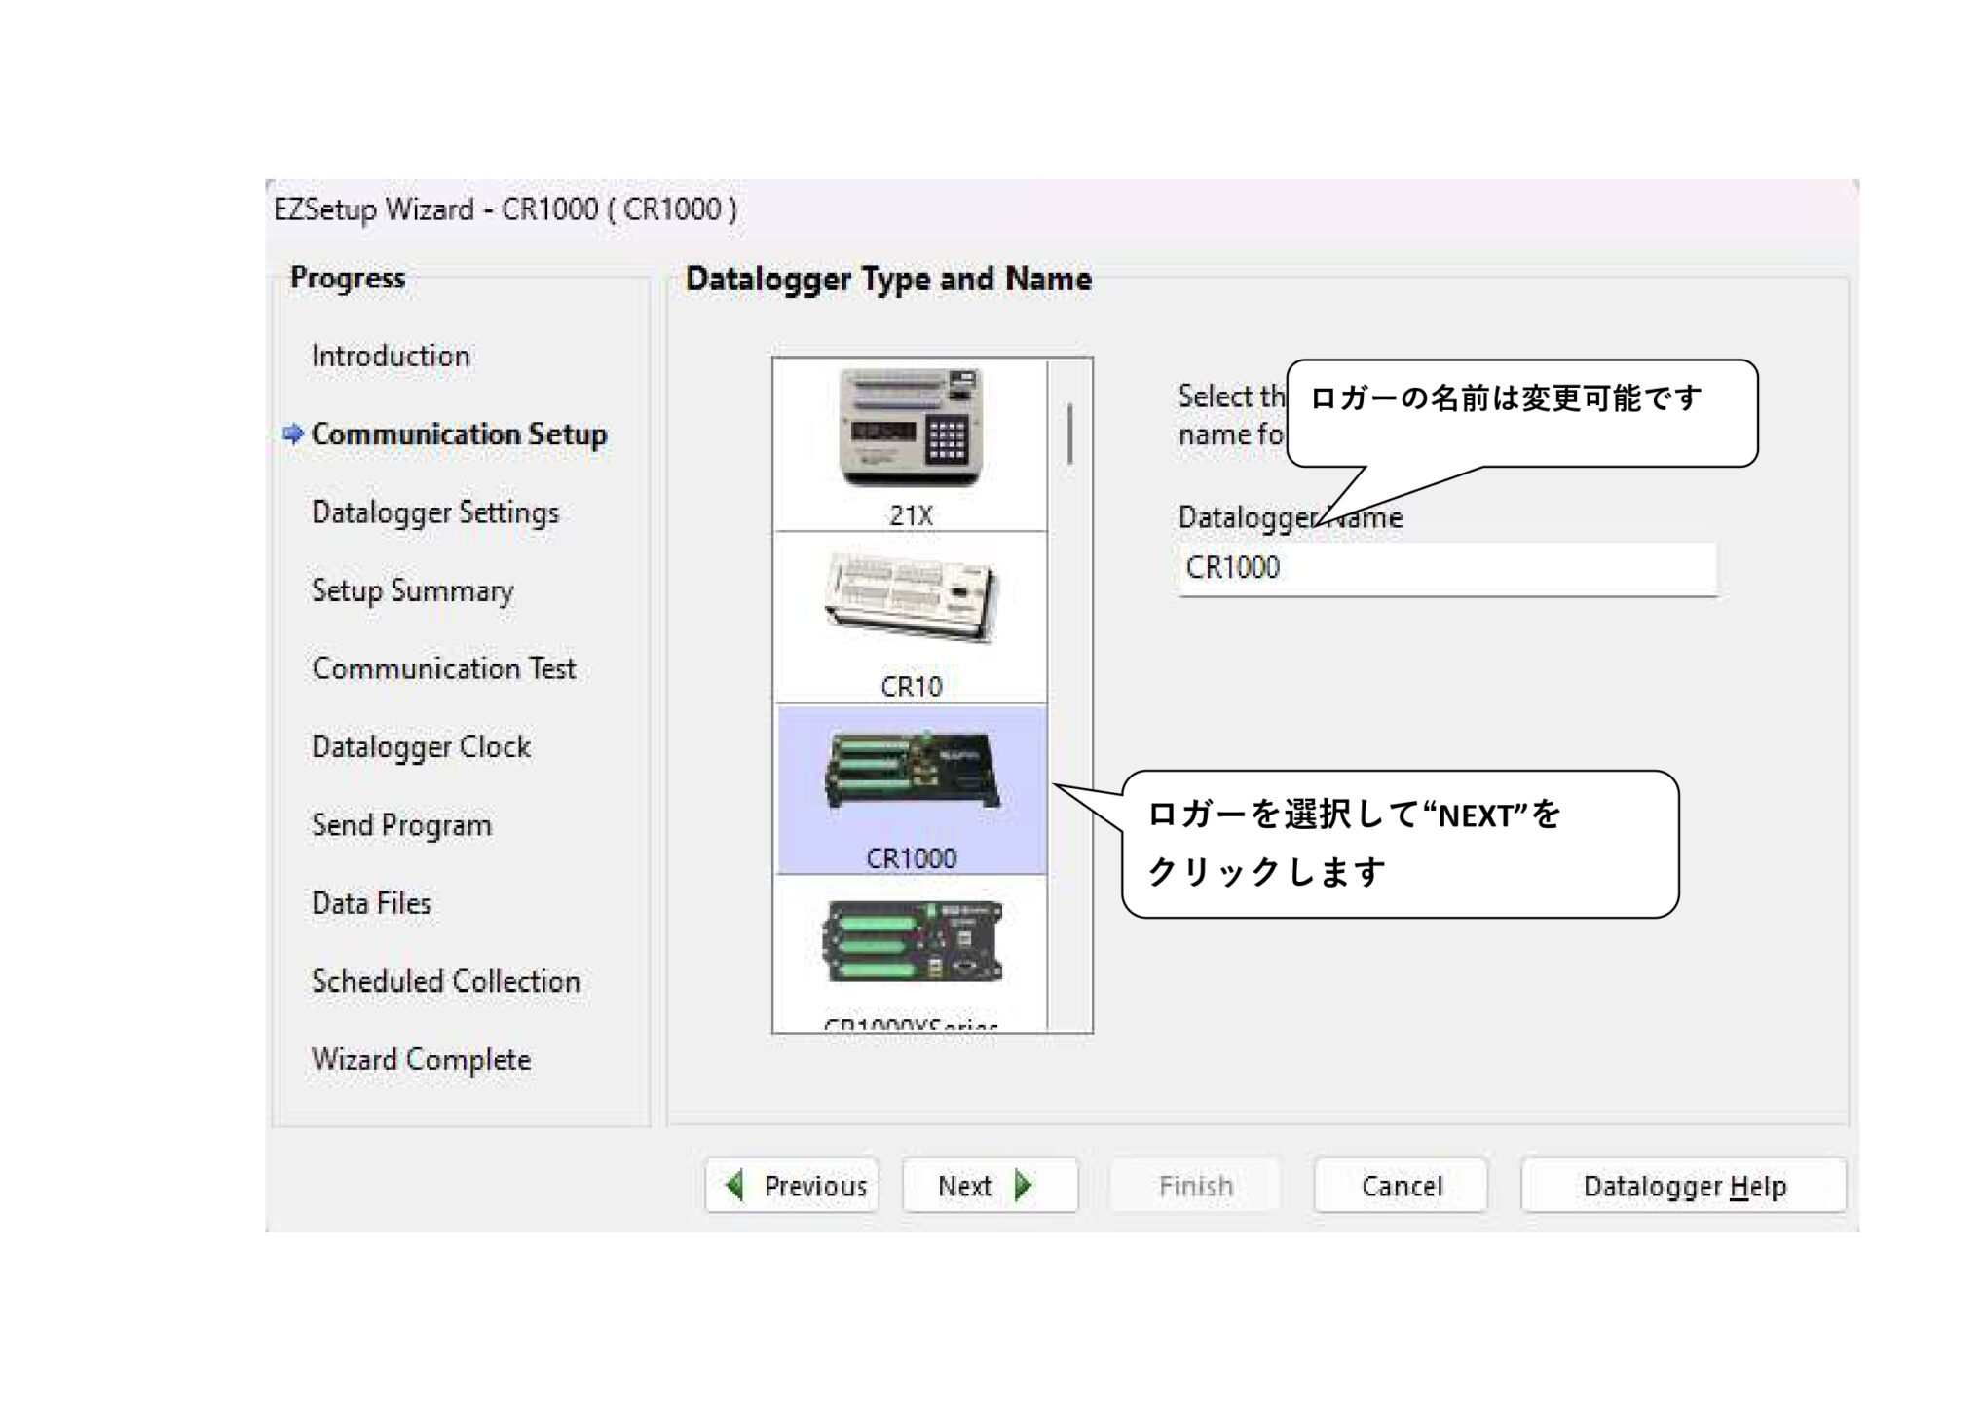Open Datalogger Help
1983x1403 pixels.
point(1684,1186)
